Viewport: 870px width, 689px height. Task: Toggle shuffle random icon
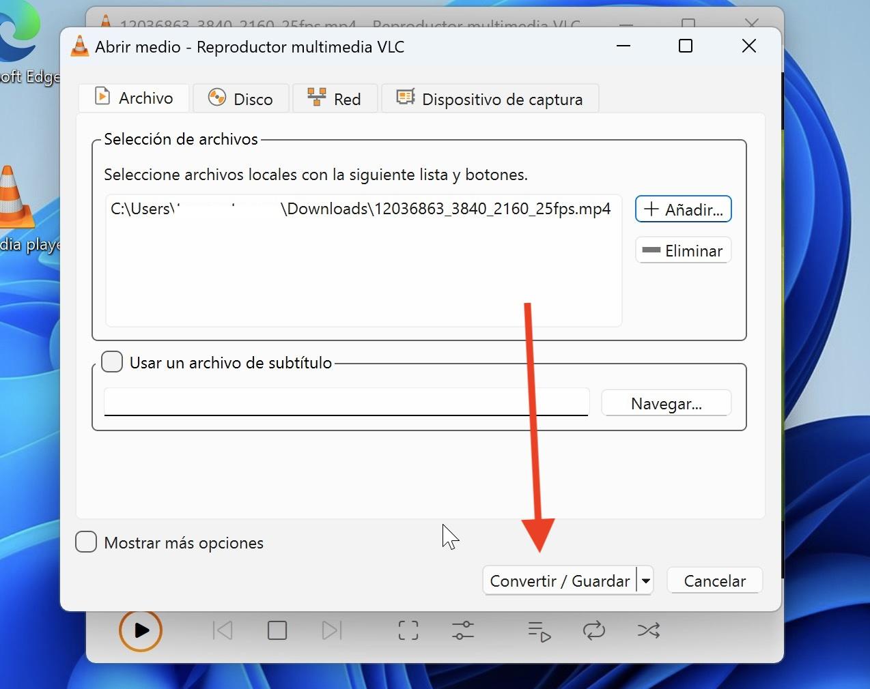point(648,630)
